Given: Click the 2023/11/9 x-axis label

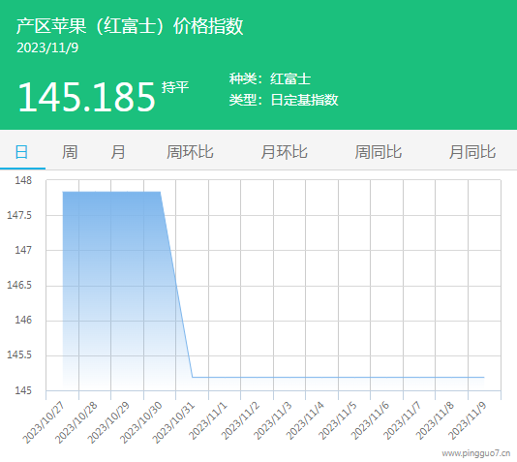Looking at the screenshot, I should pos(468,420).
